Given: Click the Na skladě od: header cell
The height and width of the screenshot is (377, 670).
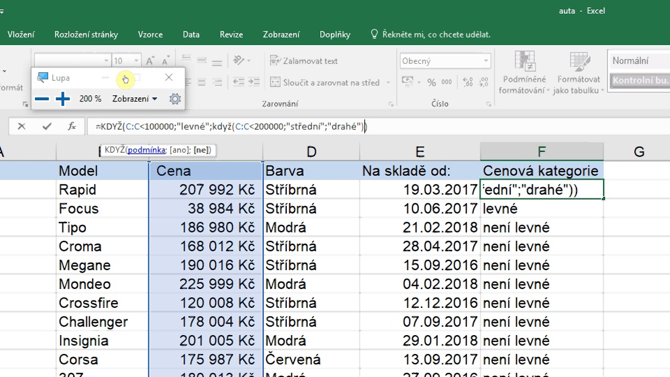Looking at the screenshot, I should coord(420,171).
